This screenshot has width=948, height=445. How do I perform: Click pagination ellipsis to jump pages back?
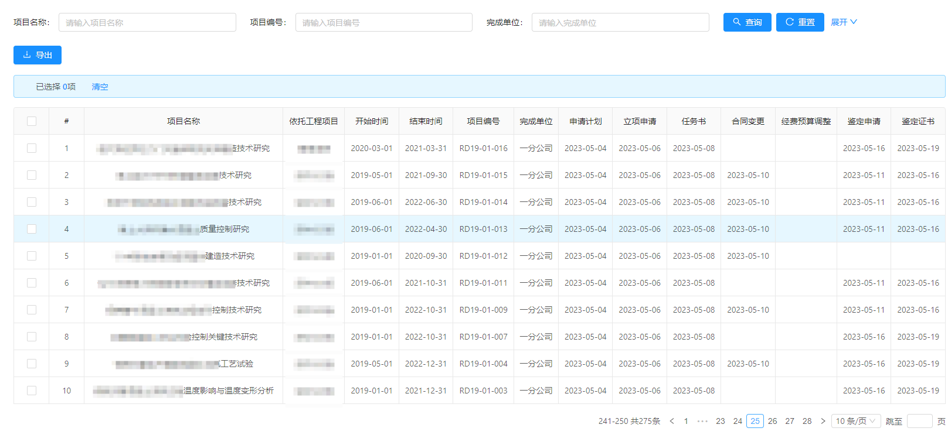point(702,421)
